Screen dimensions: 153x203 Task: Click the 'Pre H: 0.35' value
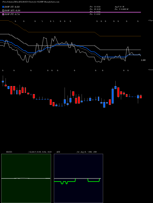point(95,9)
